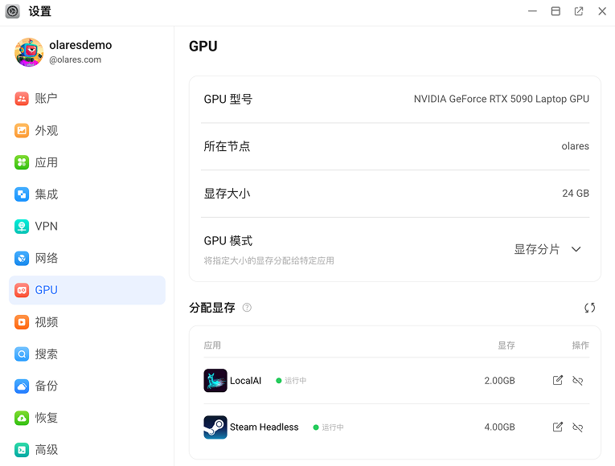Click the 应用 applications icon

pyautogui.click(x=22, y=162)
